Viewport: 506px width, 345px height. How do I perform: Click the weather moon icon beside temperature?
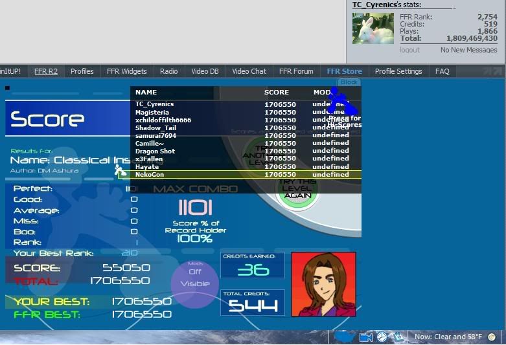point(492,337)
